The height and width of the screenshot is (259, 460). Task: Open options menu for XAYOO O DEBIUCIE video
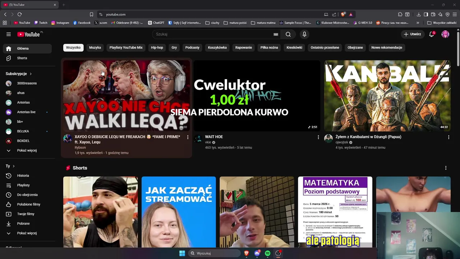[188, 137]
